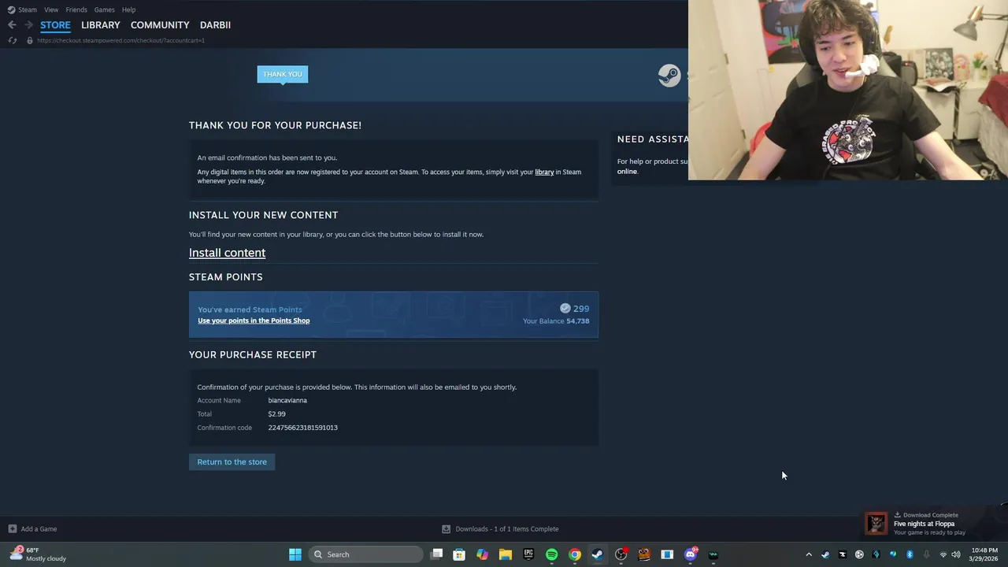Click the Steam system tray icon
1008x567 pixels.
825,554
